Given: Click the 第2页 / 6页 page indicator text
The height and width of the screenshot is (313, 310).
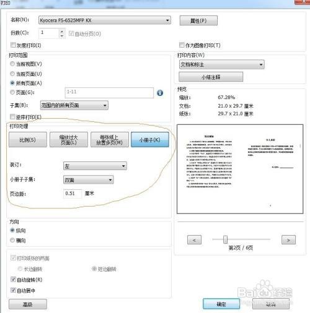Looking at the screenshot, I should tap(241, 247).
